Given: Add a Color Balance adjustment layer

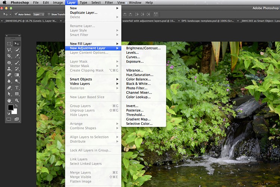Looking at the screenshot, I should coord(144,79).
